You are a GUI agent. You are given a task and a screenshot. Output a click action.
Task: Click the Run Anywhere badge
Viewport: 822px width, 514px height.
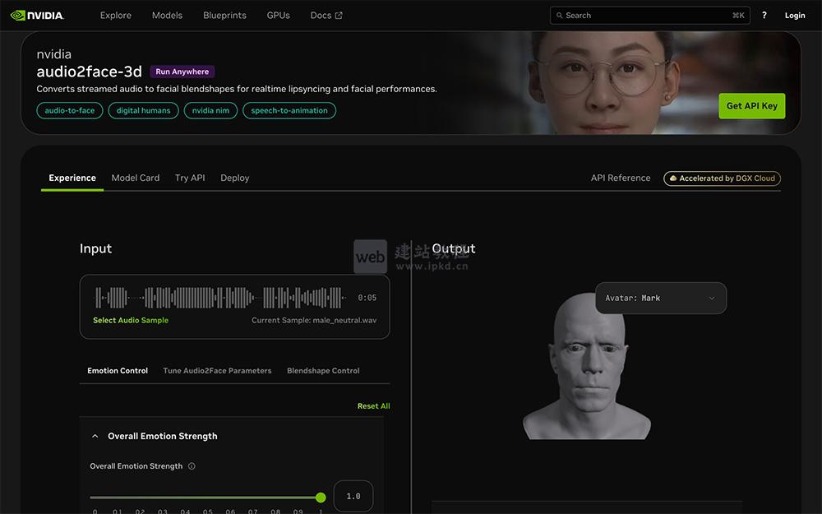(x=182, y=72)
